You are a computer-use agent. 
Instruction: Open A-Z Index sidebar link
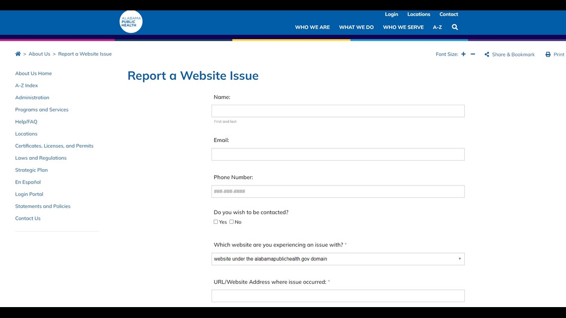coord(26,85)
